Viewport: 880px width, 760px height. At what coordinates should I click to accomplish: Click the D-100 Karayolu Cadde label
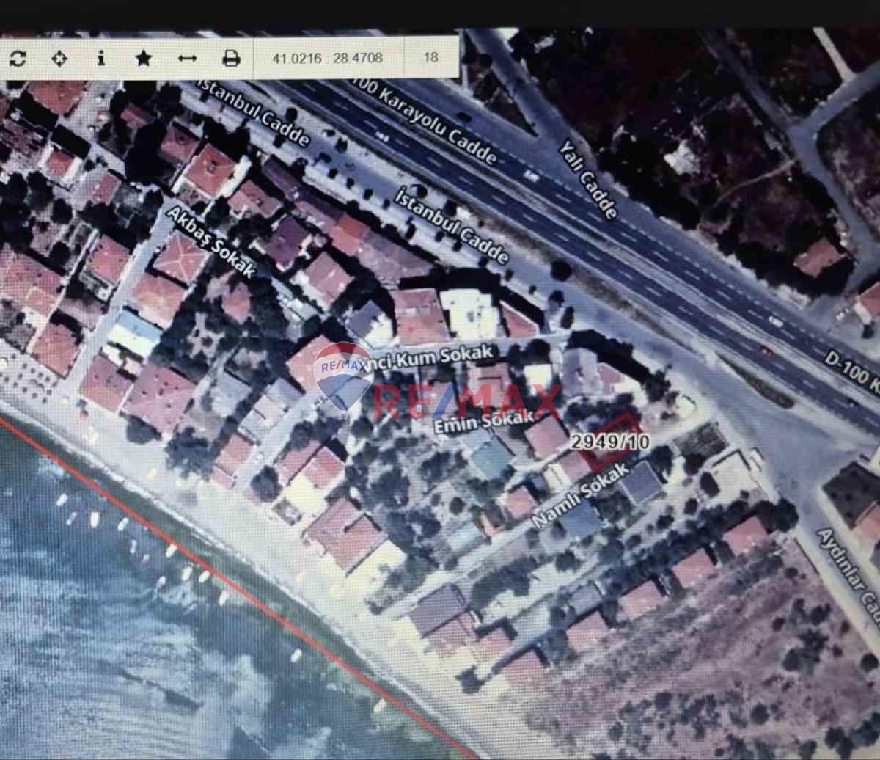[x=427, y=122]
